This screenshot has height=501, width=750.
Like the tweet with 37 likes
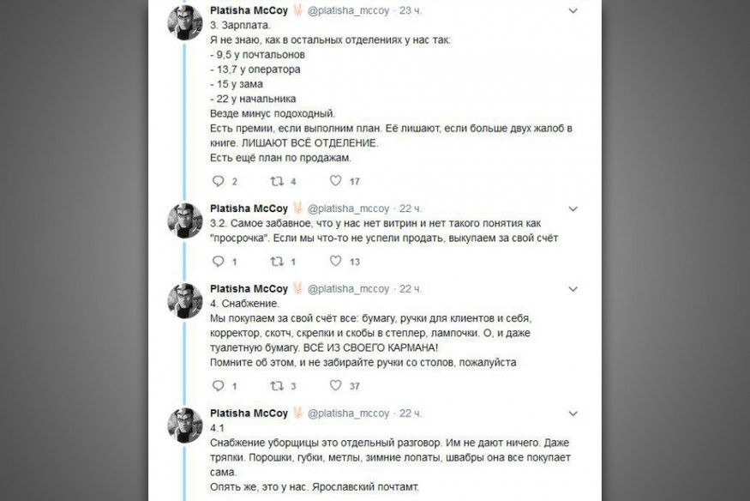click(x=336, y=386)
